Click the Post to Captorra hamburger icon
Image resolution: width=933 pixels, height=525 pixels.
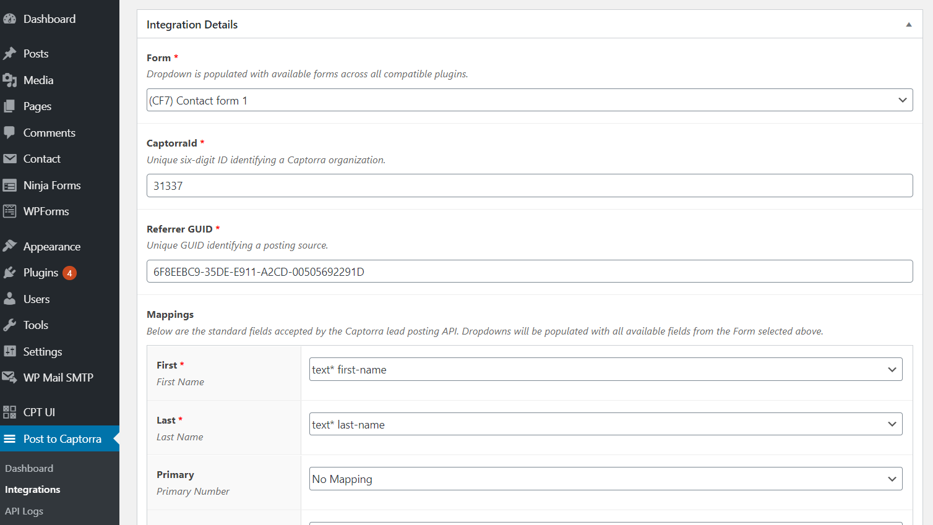9,439
